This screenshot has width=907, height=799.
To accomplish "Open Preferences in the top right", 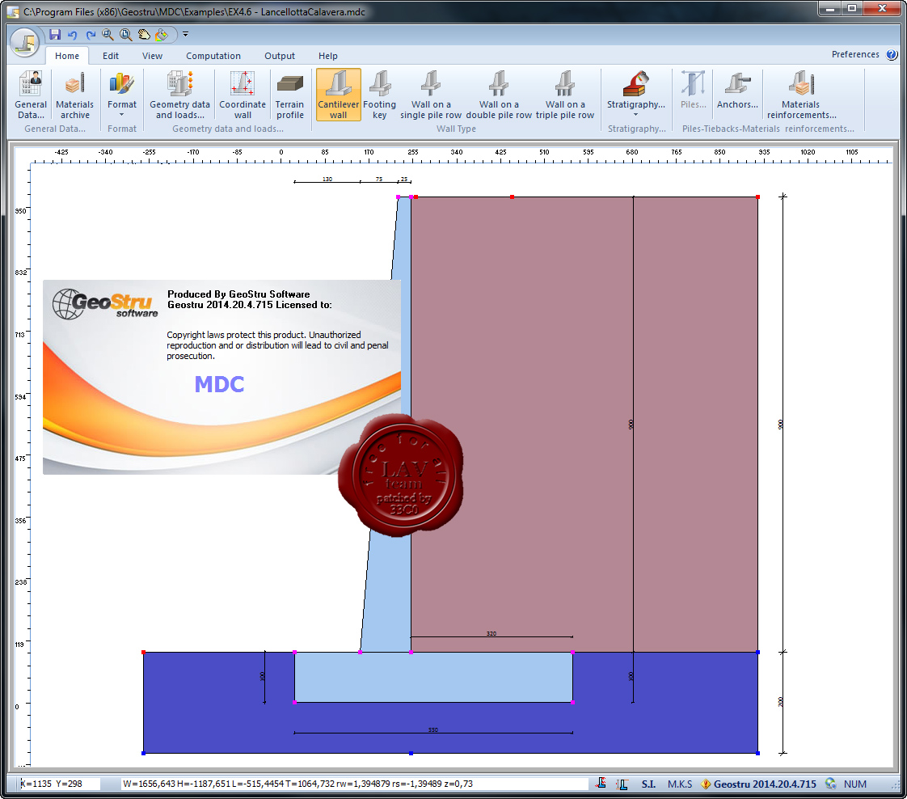I will (x=855, y=54).
